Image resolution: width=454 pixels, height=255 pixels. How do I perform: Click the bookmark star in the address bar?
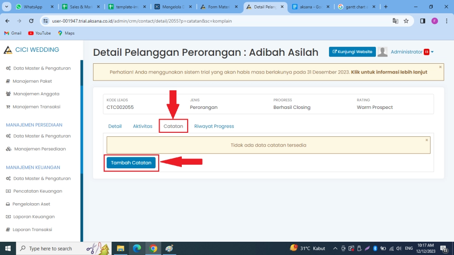coord(407,20)
